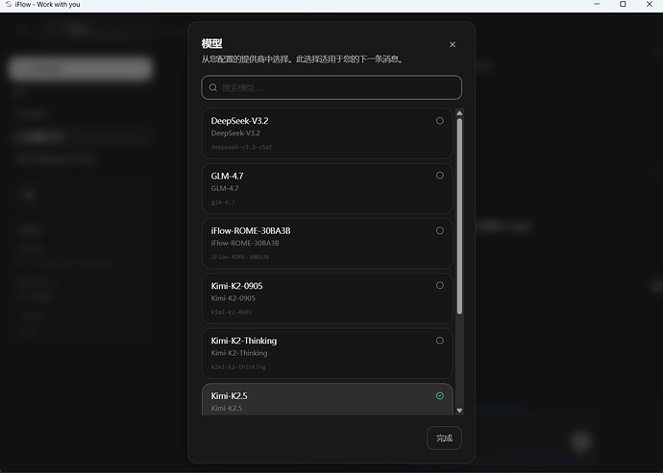Select the DeepSeek-V3.2 radio button
Screen dimensions: 663x473
[x=440, y=121]
